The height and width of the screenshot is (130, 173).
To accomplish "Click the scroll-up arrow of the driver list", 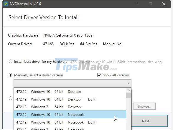I will pyautogui.click(x=128, y=90).
